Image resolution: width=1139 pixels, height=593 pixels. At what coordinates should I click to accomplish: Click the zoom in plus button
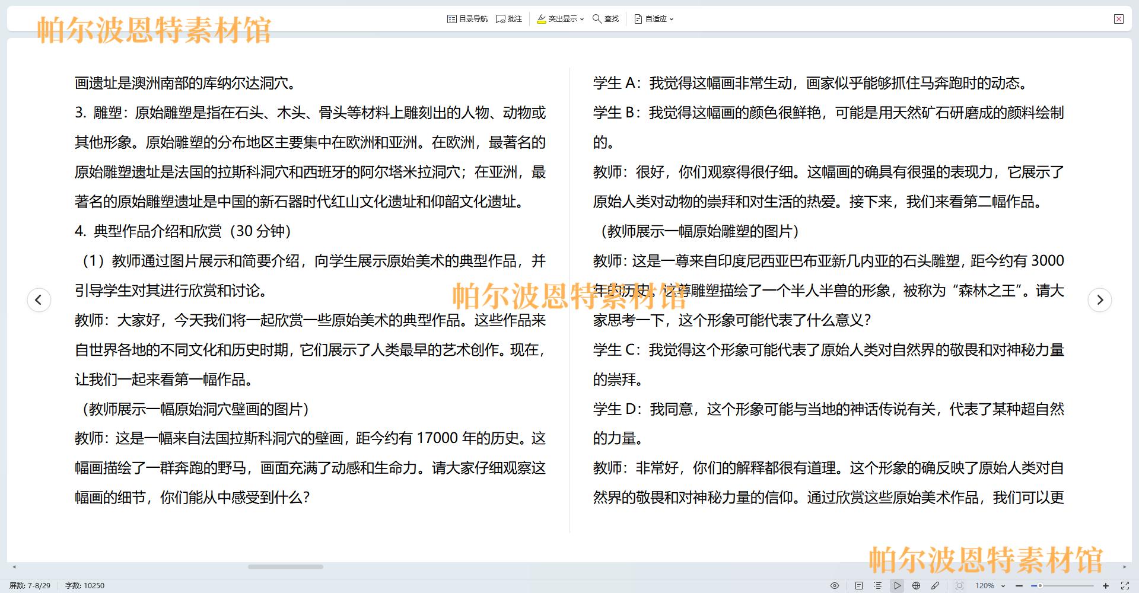tap(1105, 585)
